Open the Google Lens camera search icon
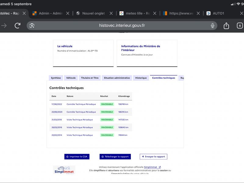This screenshot has height=183, width=244. pyautogui.click(x=32, y=26)
